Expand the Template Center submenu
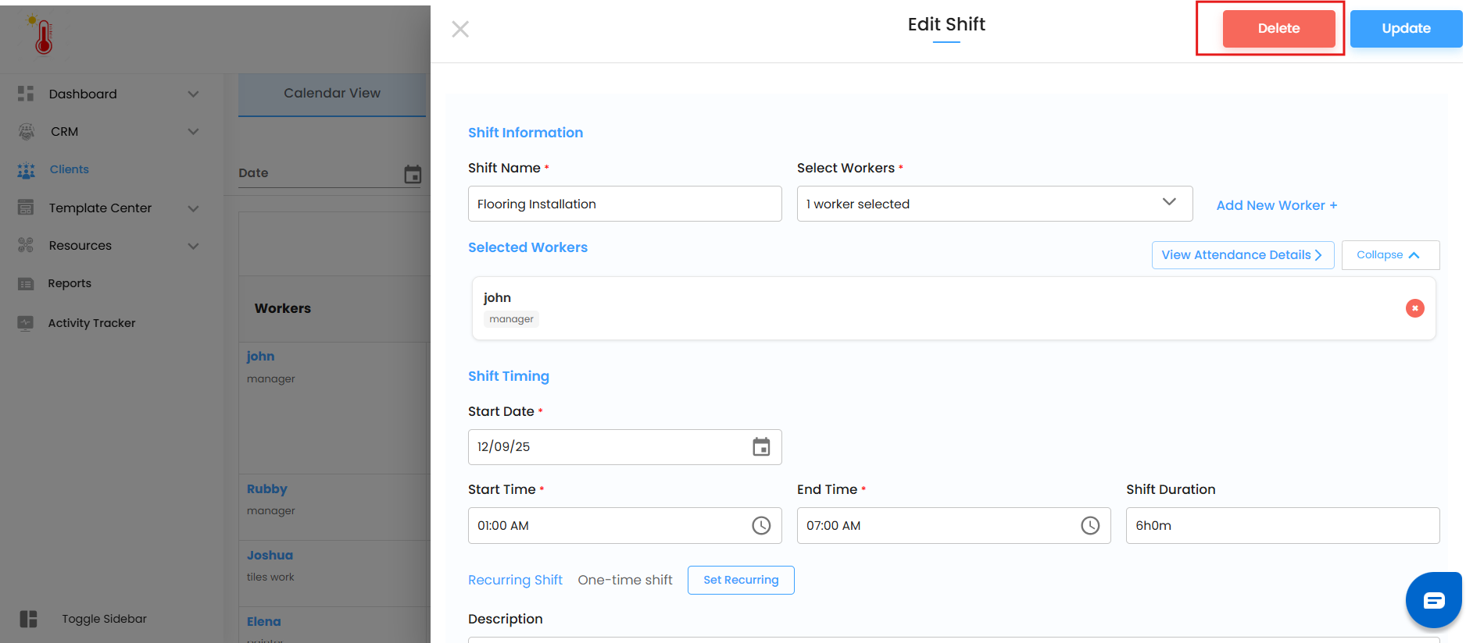Image resolution: width=1466 pixels, height=643 pixels. pos(193,208)
